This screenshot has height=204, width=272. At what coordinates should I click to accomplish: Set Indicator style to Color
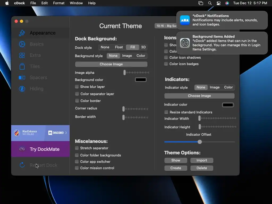click(228, 87)
